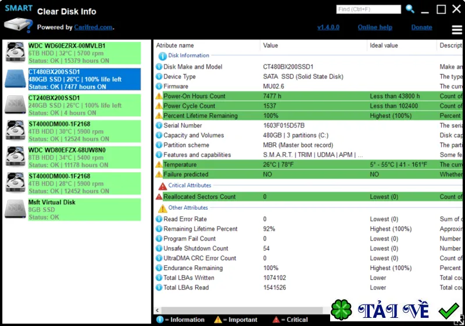Click the horizontal scrollbar track
This screenshot has width=465, height=326.
[x=242, y=310]
